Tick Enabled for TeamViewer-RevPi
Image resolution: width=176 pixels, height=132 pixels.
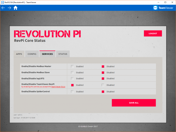pos(73,85)
